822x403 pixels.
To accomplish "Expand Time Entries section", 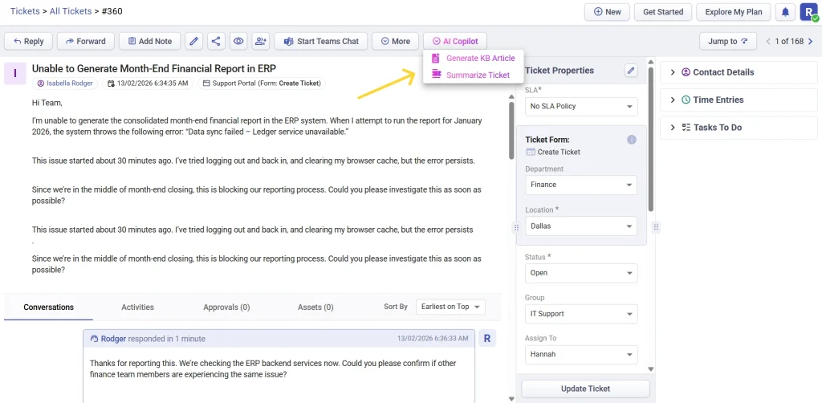I will 739,100.
